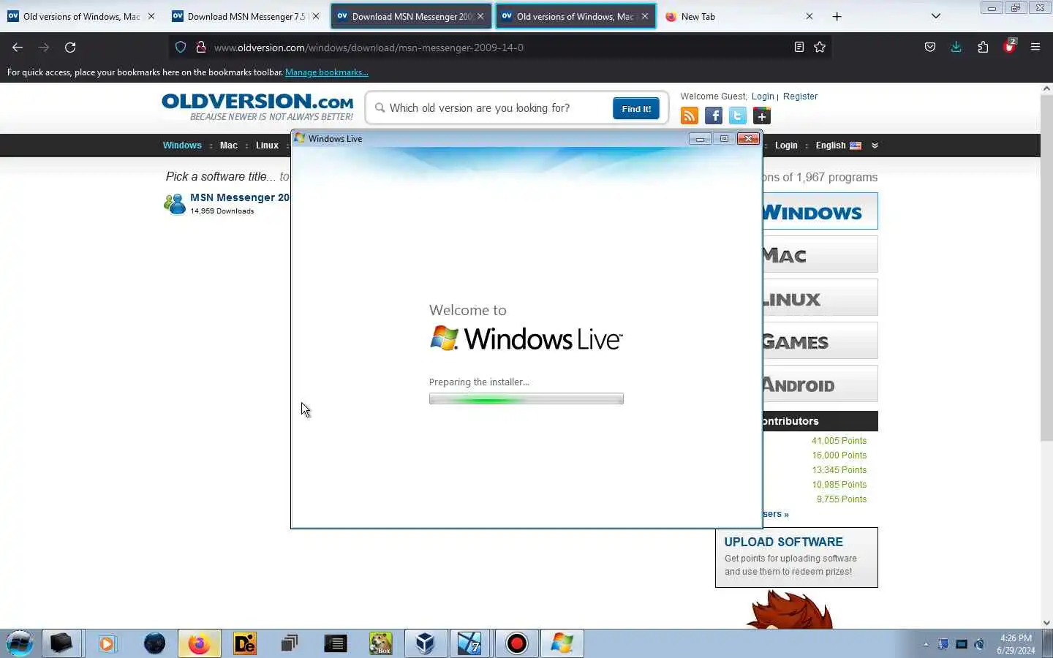The image size is (1053, 658).
Task: Open the MSN Messenger 20 title link
Action: tap(240, 197)
